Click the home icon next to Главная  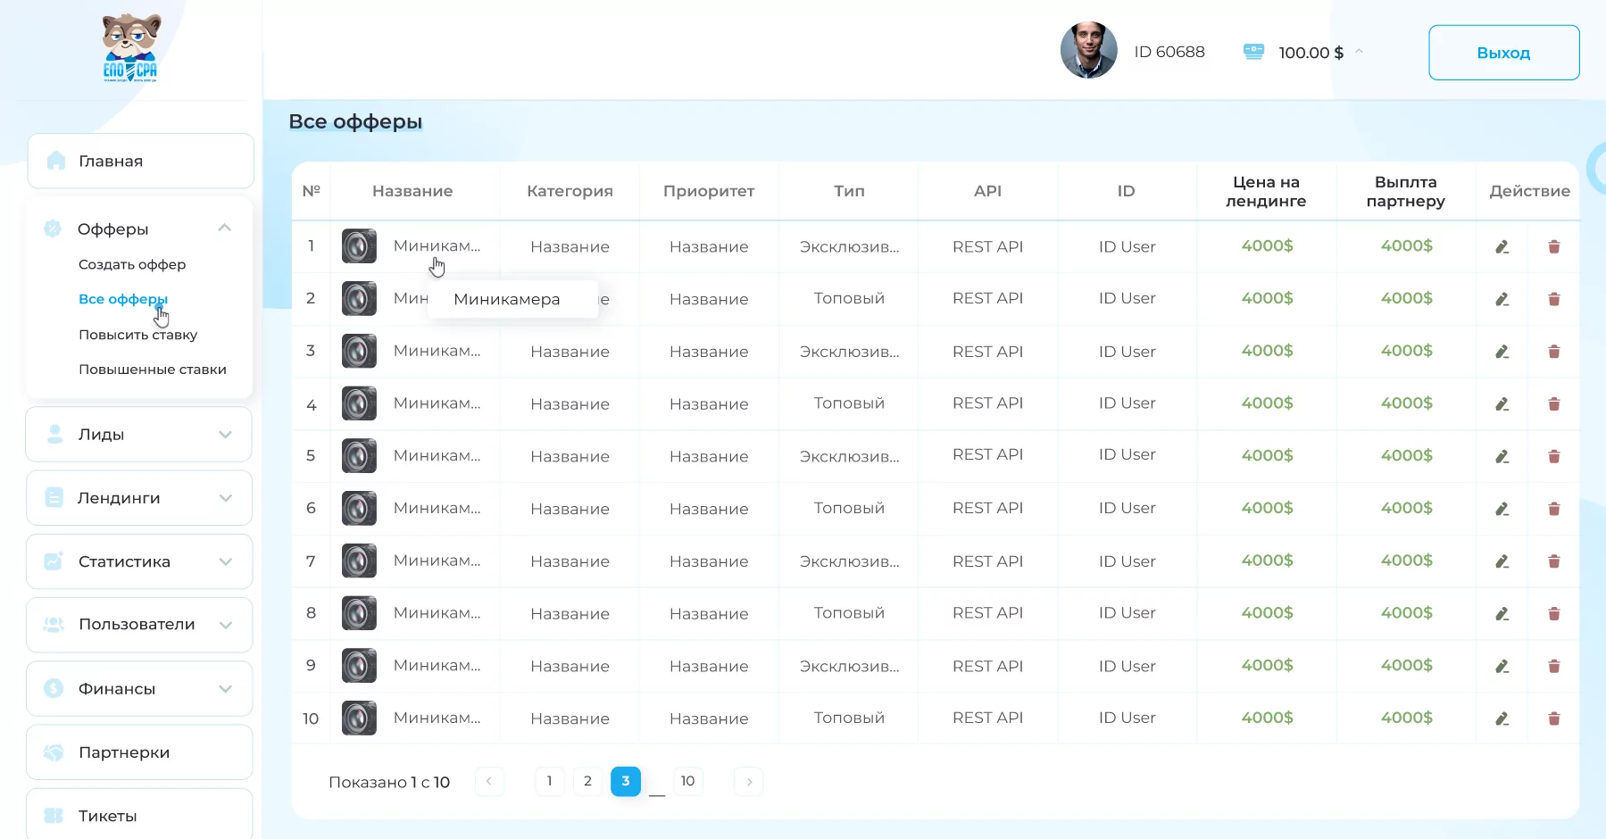[56, 161]
